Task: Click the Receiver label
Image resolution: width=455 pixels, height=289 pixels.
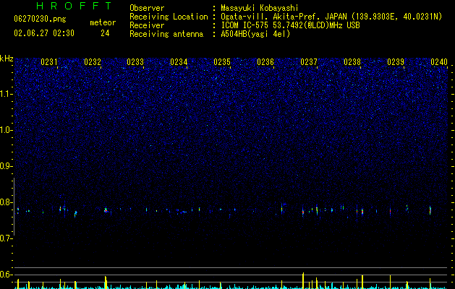Action: tap(147, 25)
